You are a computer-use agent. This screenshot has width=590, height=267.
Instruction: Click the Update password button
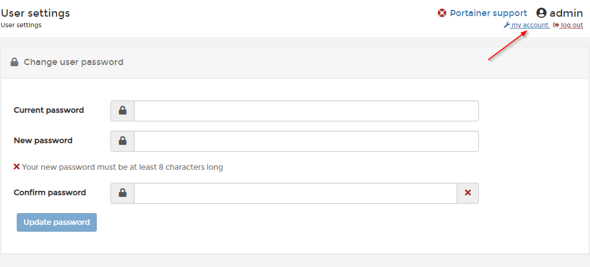click(x=57, y=222)
